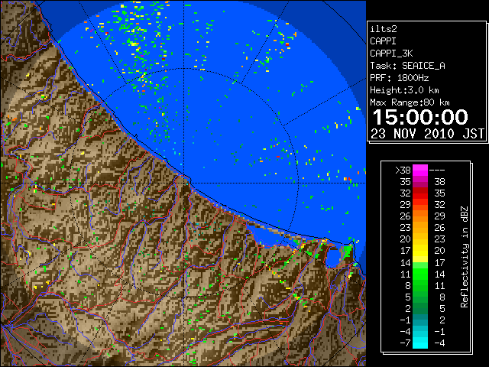Pick the red 32 to 35 legend swatch
Screen dimensions: 489x367
pyautogui.click(x=420, y=193)
